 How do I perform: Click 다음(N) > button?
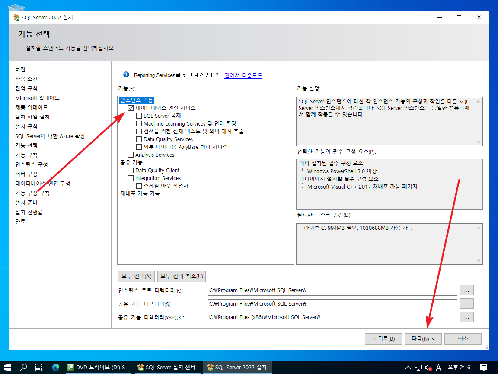423,339
